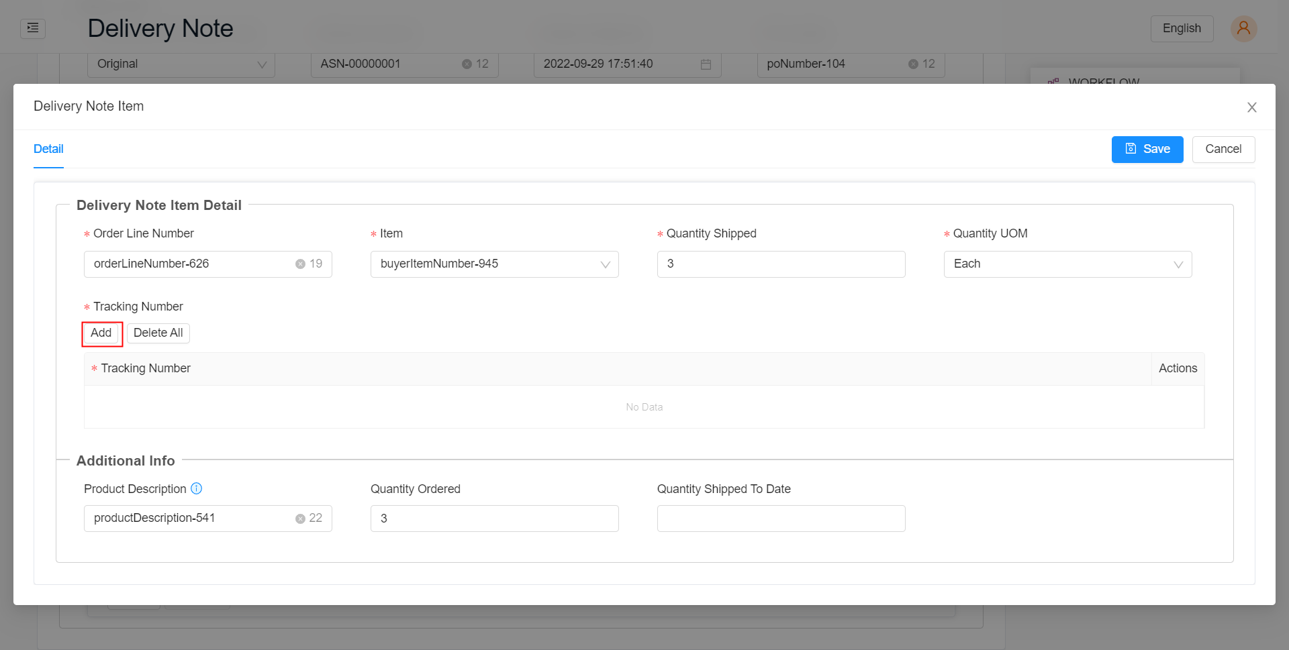
Task: Cancel editing the delivery note item
Action: [x=1223, y=149]
